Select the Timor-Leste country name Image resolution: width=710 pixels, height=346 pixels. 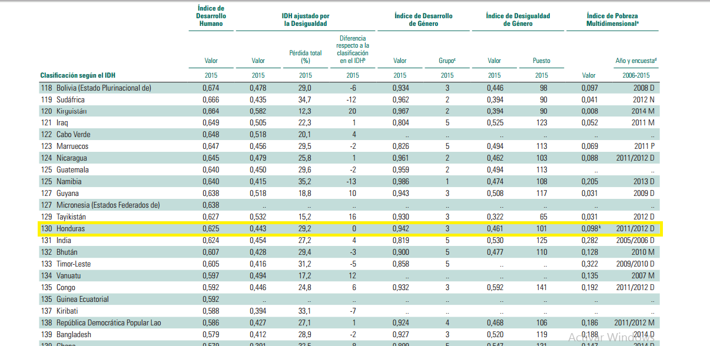pos(74,264)
